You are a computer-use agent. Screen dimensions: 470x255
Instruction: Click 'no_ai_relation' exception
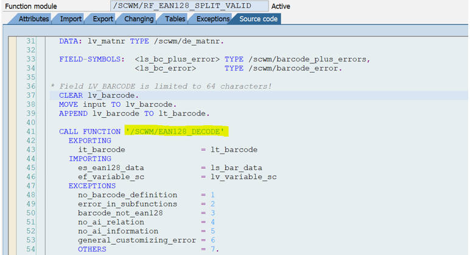click(x=111, y=222)
